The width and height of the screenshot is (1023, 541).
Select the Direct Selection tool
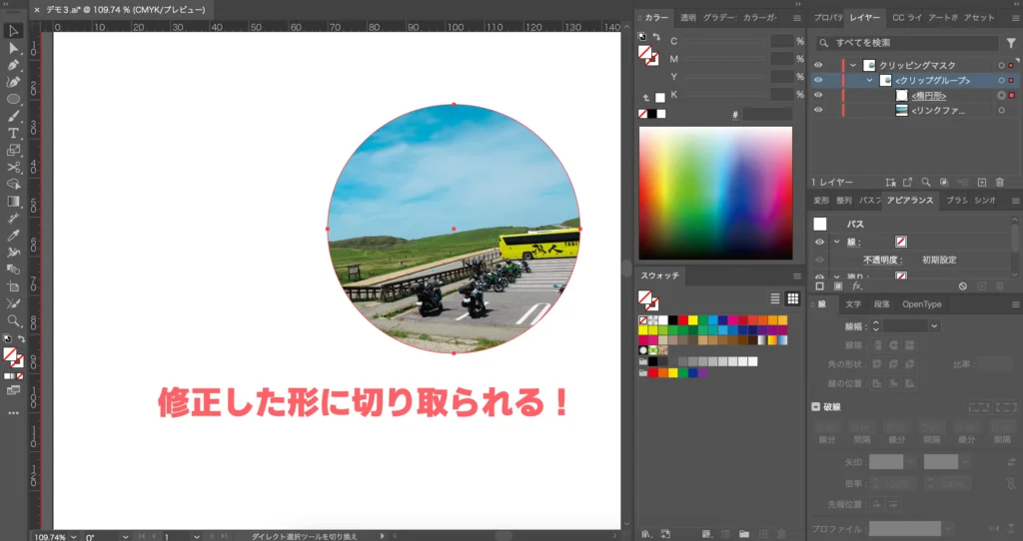13,48
